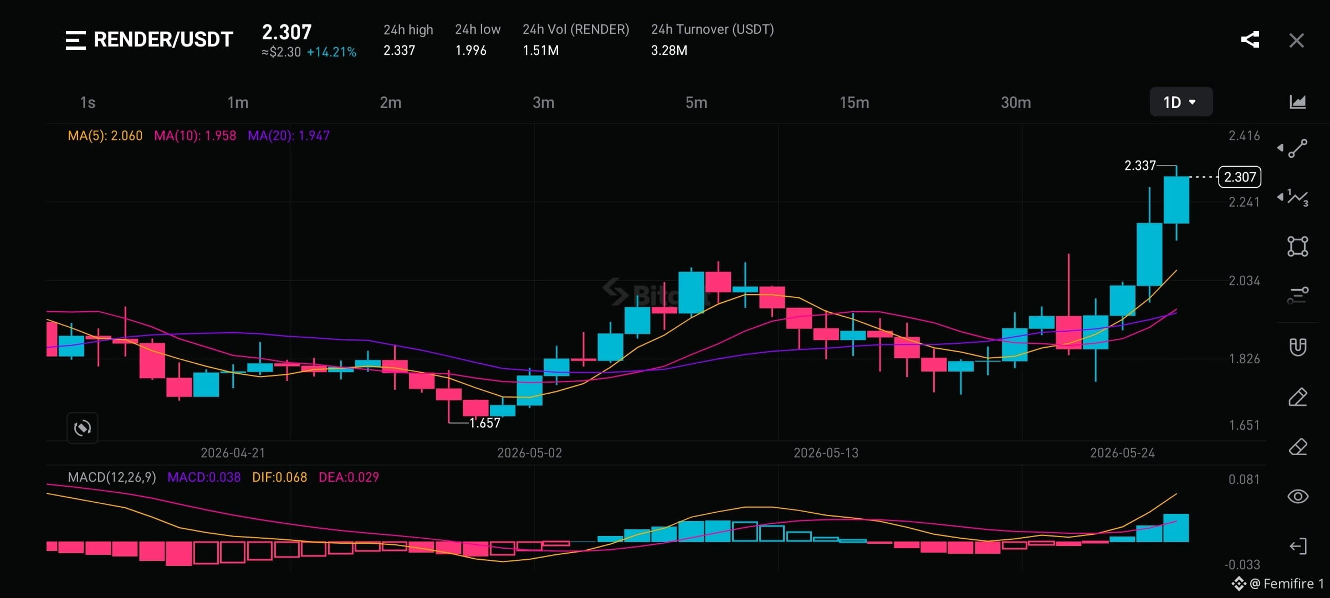1330x598 pixels.
Task: Open the RENDER/USDT pair selector
Action: (163, 40)
